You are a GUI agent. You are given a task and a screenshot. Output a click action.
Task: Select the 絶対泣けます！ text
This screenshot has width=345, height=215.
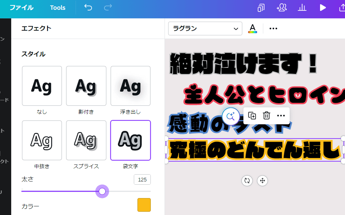244,63
